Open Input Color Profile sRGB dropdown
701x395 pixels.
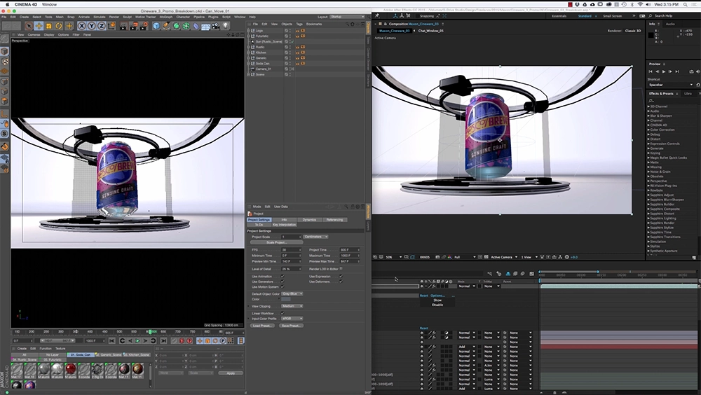(x=292, y=319)
